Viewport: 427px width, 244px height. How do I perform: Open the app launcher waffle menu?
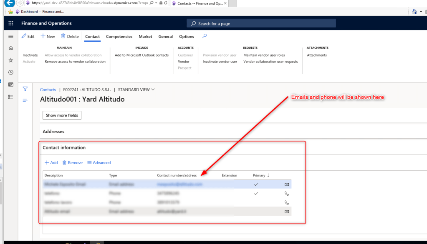click(x=11, y=23)
